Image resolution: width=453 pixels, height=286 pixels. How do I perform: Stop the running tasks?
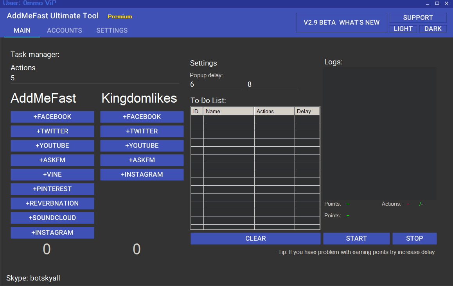coord(415,238)
